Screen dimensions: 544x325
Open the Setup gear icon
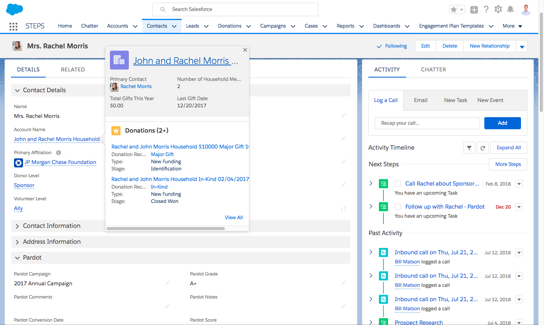498,9
